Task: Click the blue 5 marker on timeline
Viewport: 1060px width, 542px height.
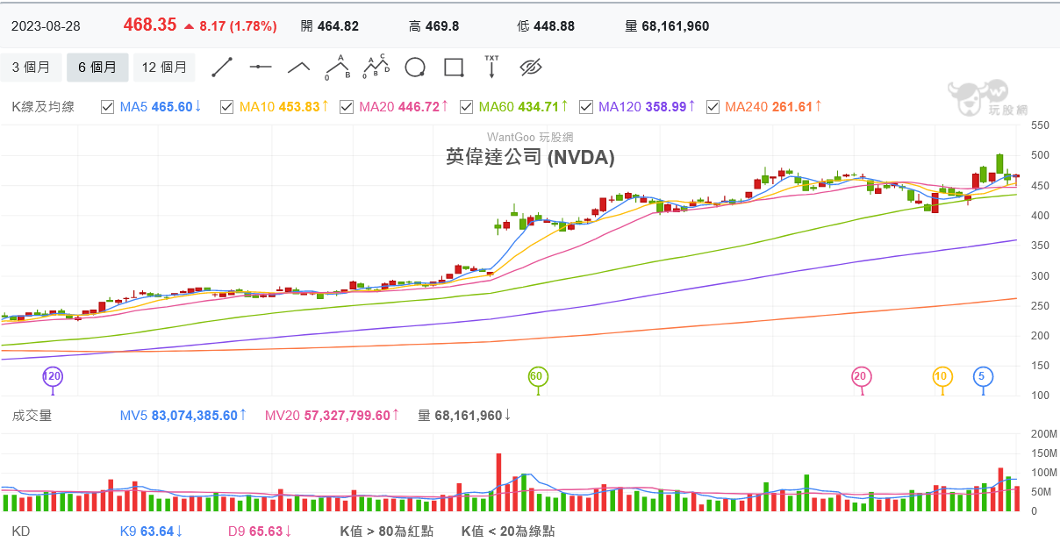Action: pyautogui.click(x=983, y=377)
